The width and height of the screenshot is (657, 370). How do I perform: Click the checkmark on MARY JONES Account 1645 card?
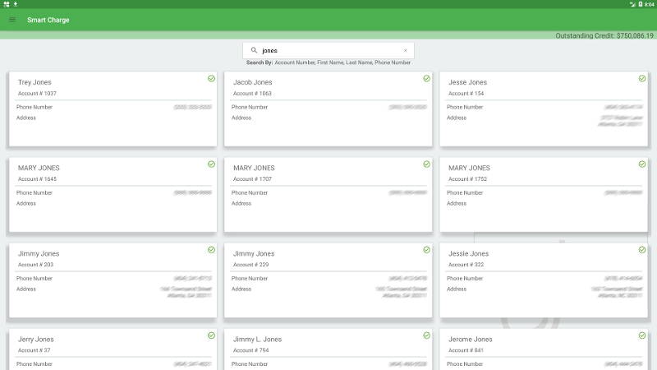tap(211, 164)
